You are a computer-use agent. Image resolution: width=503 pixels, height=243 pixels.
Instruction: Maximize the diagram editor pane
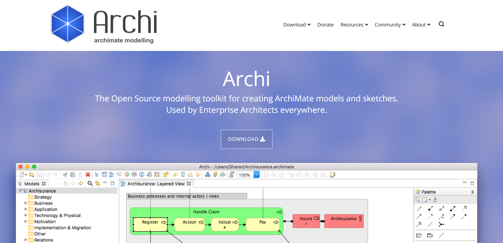(x=472, y=183)
